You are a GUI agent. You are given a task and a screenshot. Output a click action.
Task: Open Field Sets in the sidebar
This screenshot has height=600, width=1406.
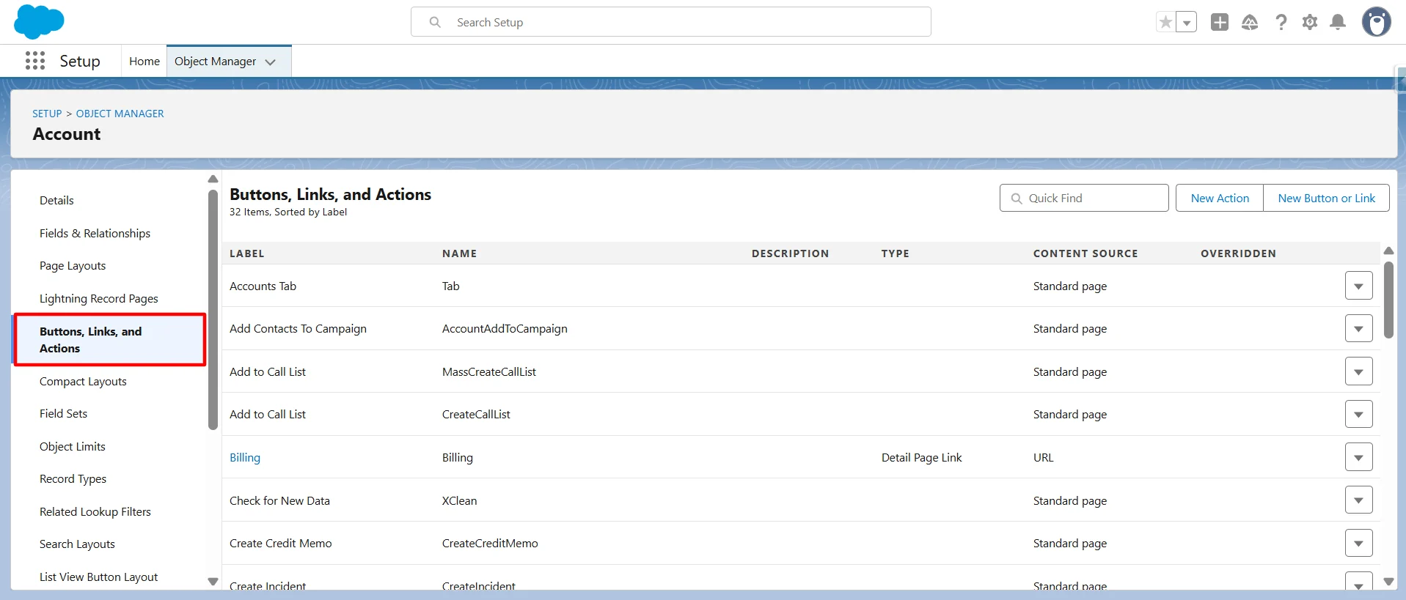click(x=63, y=414)
